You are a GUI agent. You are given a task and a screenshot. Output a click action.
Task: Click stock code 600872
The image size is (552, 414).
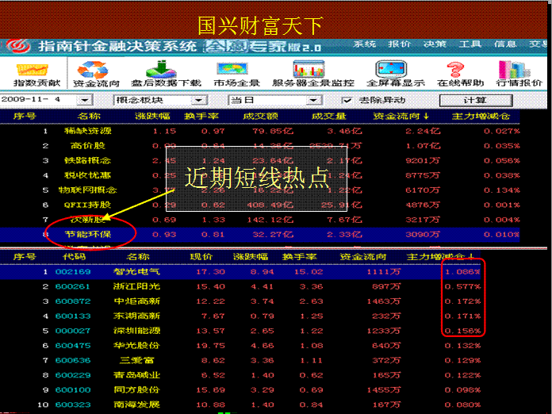(73, 301)
